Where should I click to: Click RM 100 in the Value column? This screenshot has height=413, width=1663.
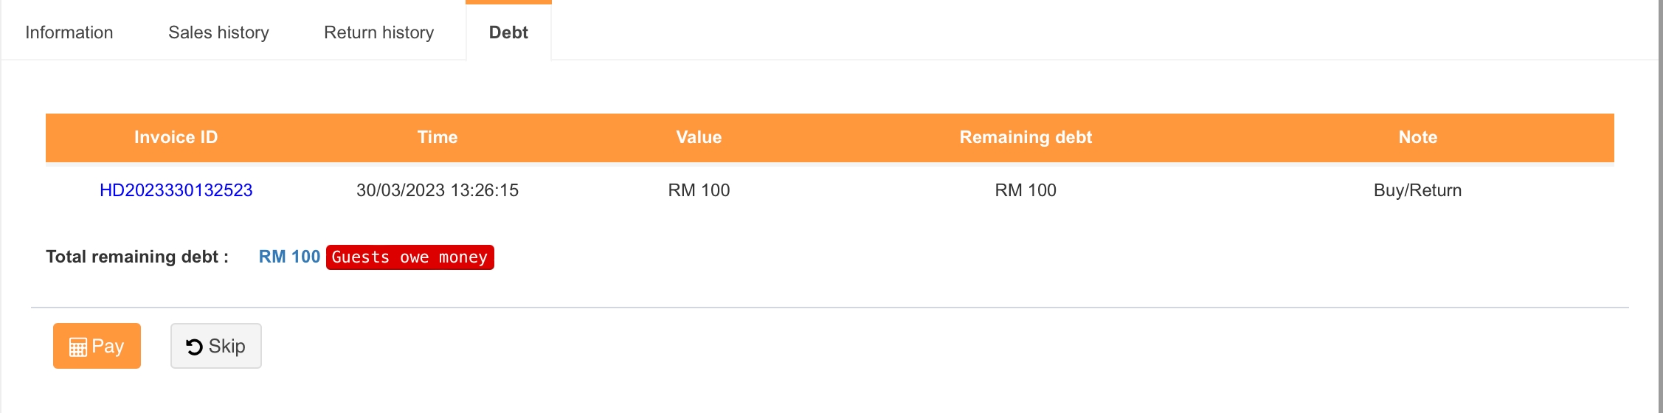699,190
